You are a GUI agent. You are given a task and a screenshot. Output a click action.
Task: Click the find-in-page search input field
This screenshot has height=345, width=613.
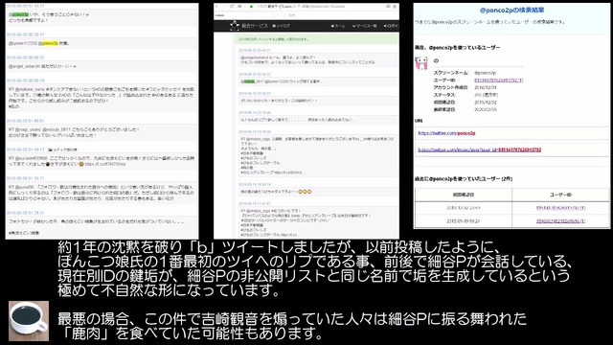coord(242,15)
